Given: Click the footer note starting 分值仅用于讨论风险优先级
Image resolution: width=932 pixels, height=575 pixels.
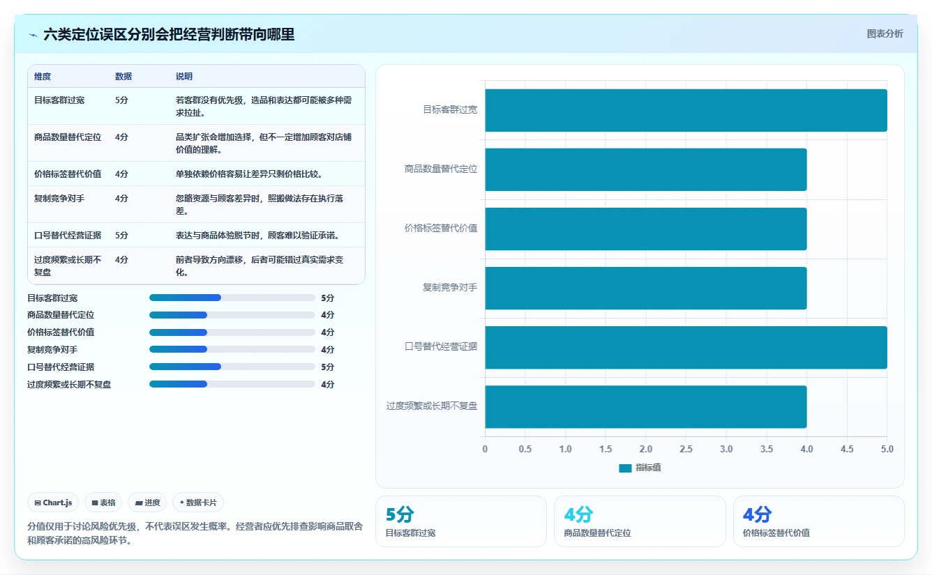Looking at the screenshot, I should click(195, 533).
